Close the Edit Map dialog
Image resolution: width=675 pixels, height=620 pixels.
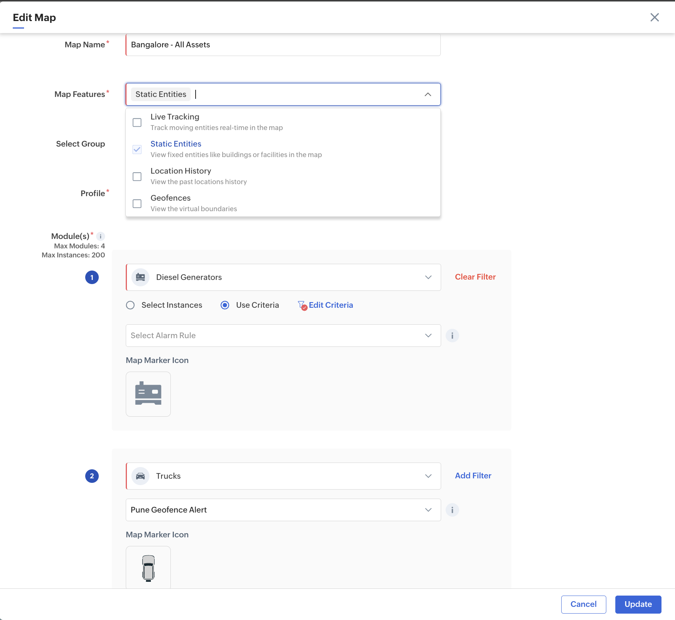[654, 17]
